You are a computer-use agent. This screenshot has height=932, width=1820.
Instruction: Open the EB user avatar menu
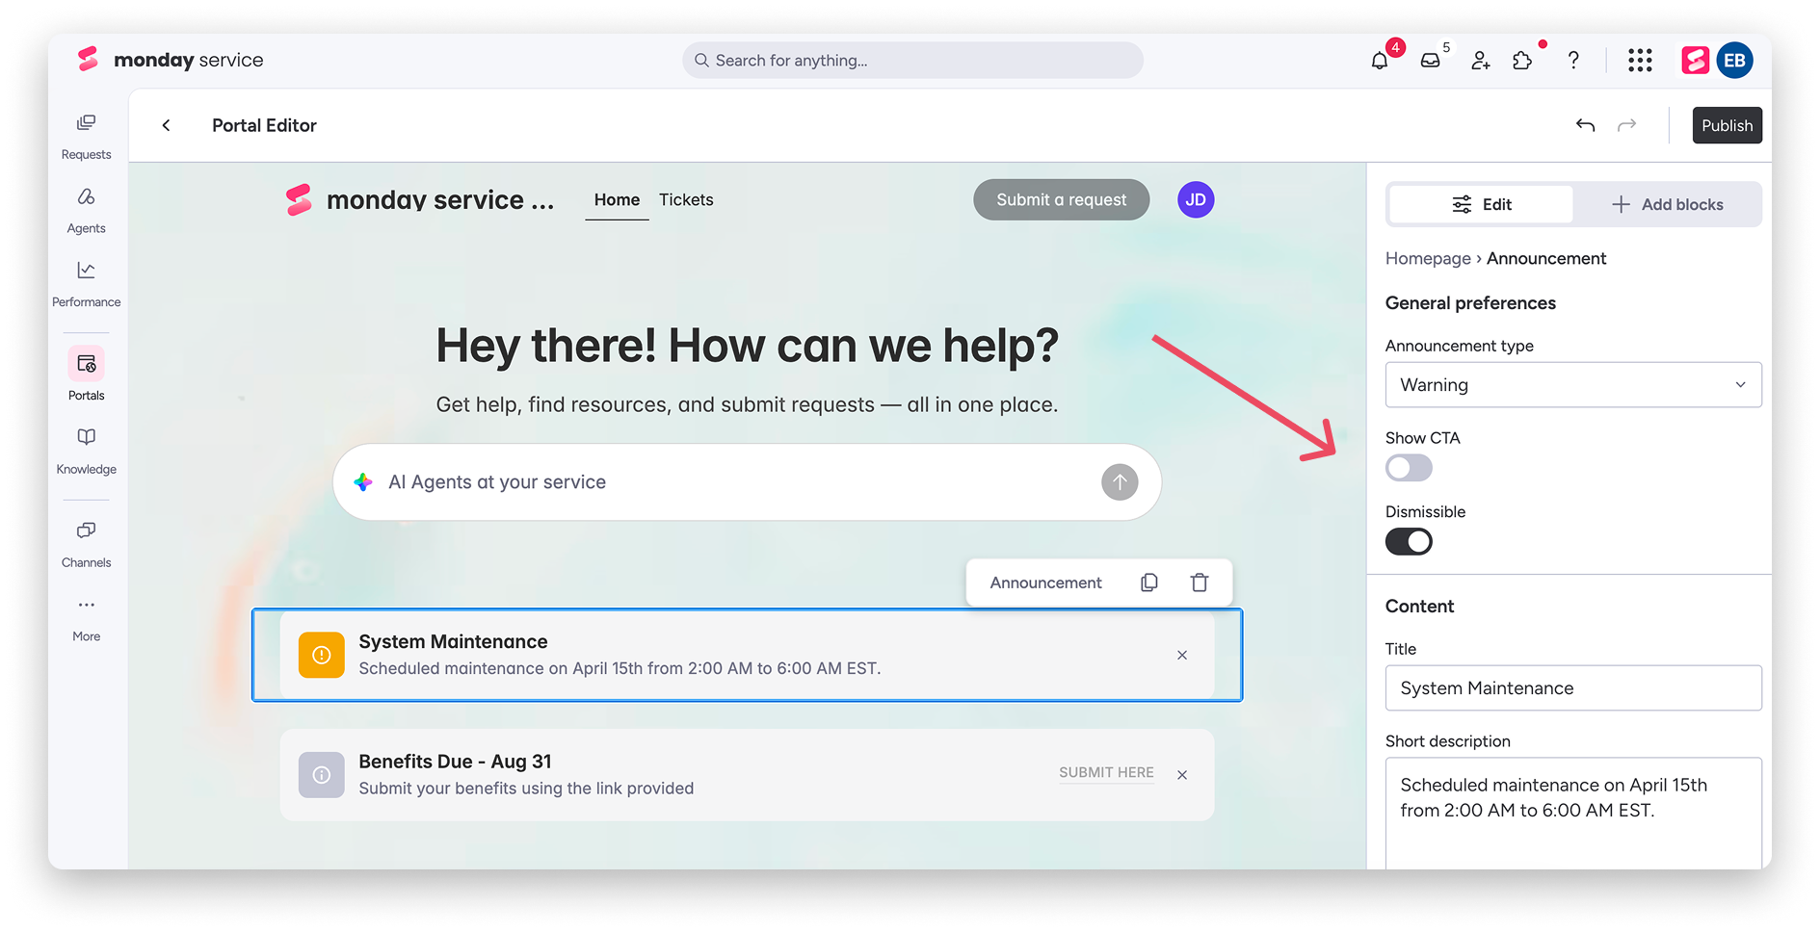[1735, 61]
